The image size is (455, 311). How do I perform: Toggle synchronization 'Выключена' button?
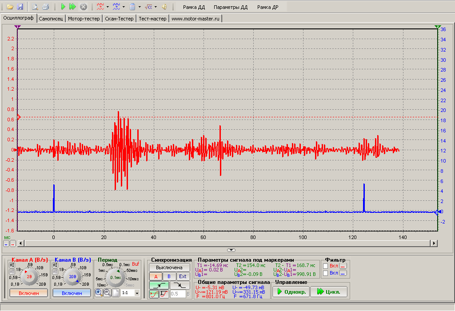point(169,267)
